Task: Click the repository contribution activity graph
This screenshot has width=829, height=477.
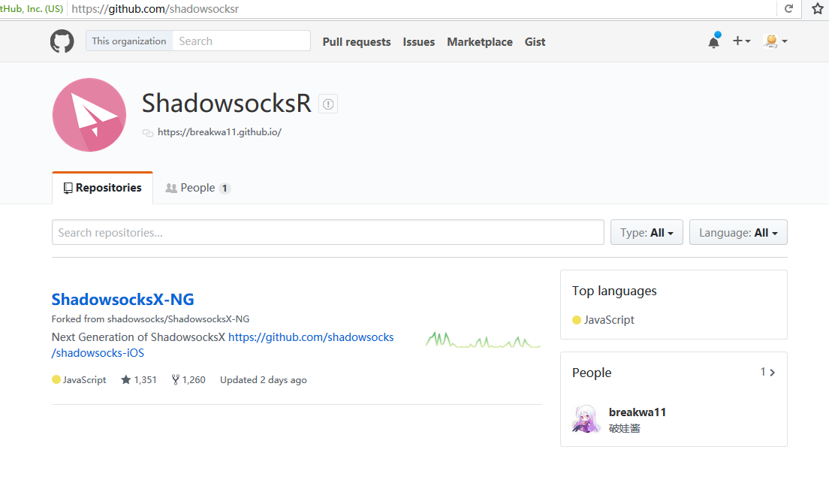Action: [483, 340]
